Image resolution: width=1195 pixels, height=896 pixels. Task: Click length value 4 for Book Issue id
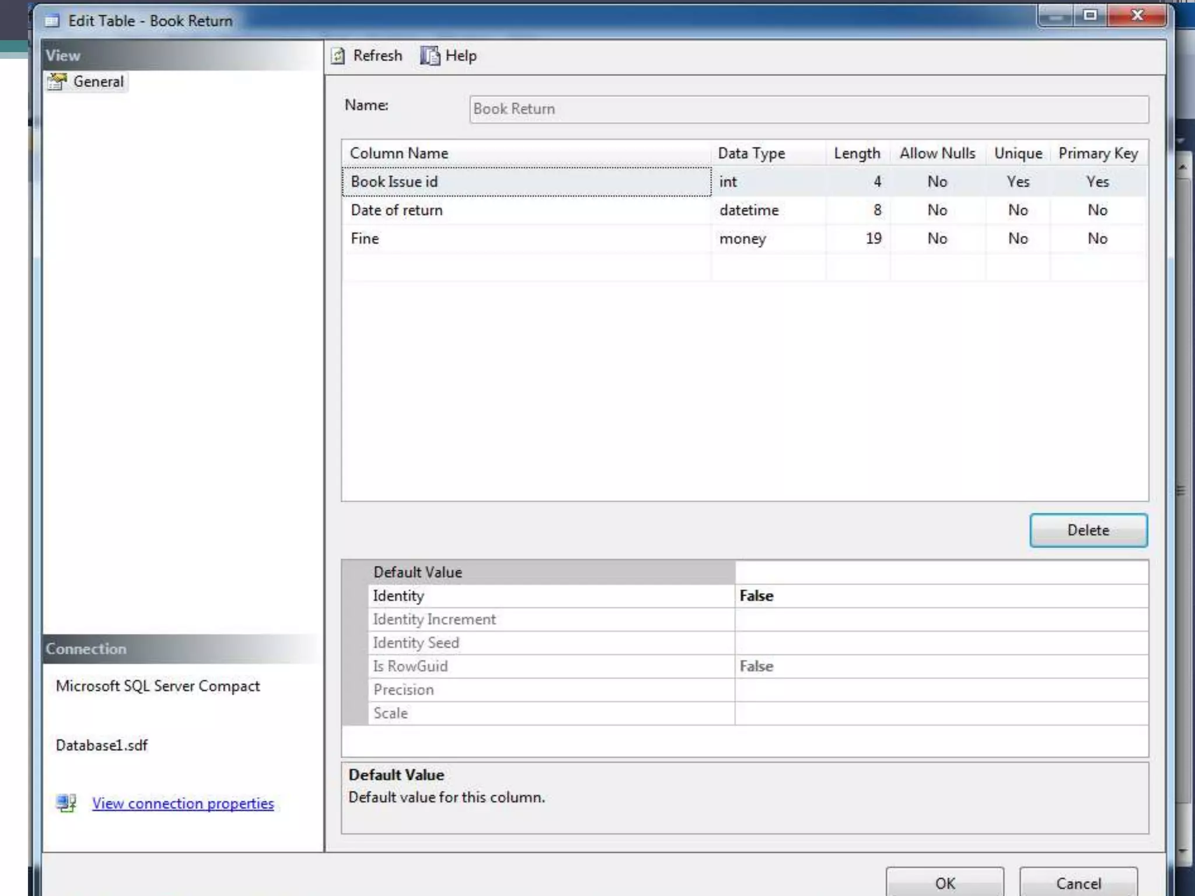[858, 182]
